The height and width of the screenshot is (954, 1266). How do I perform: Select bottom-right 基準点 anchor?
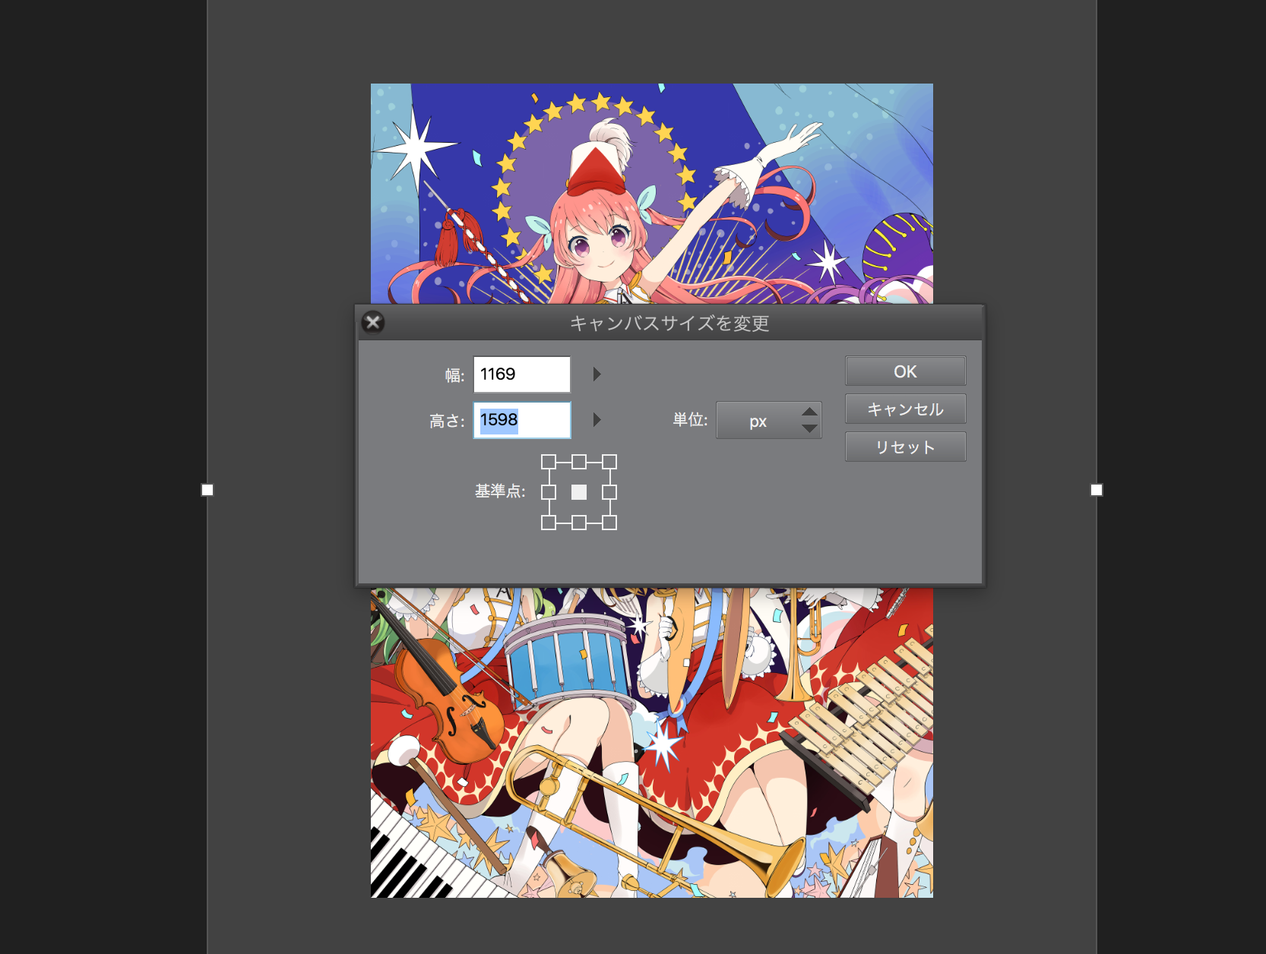point(609,523)
